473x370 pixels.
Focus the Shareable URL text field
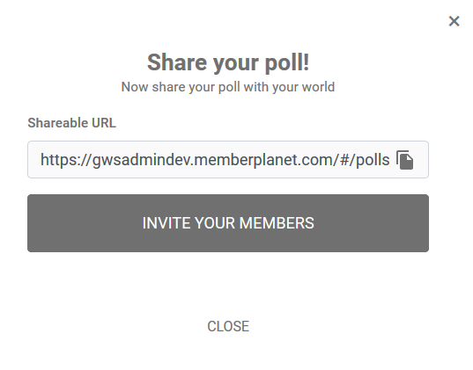(x=228, y=160)
